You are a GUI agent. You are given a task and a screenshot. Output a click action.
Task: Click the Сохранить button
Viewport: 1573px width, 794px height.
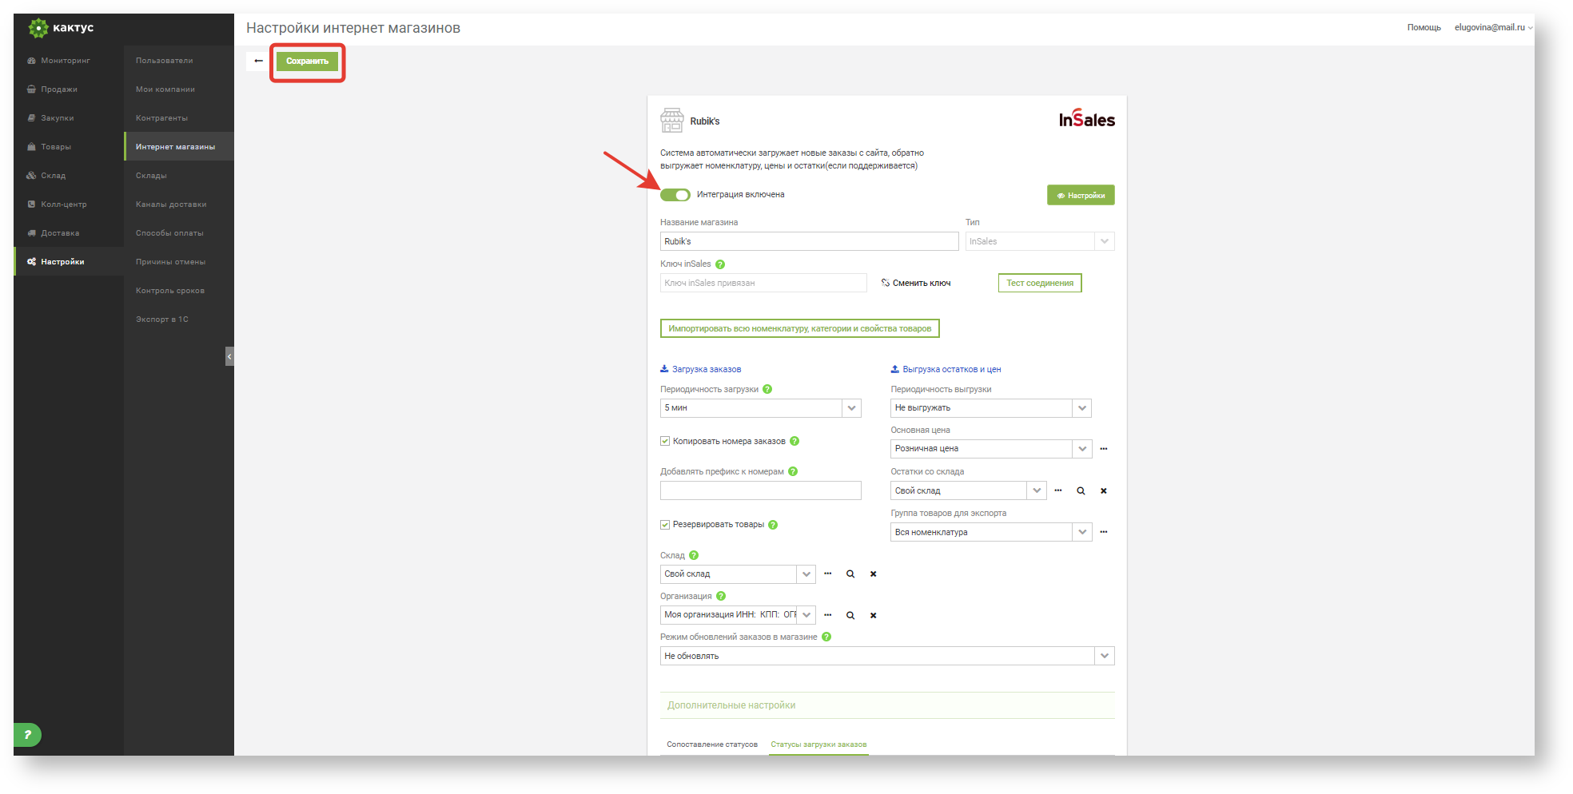pyautogui.click(x=307, y=62)
